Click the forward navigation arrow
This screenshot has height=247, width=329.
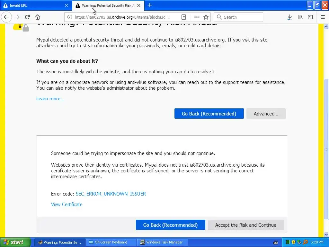pyautogui.click(x=17, y=17)
